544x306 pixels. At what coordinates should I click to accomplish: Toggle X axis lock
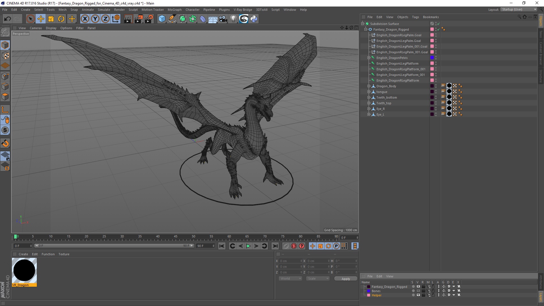85,19
